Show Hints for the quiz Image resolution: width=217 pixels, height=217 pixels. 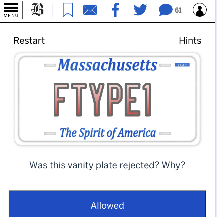click(190, 41)
